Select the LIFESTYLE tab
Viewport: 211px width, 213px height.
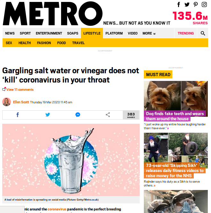click(x=92, y=33)
